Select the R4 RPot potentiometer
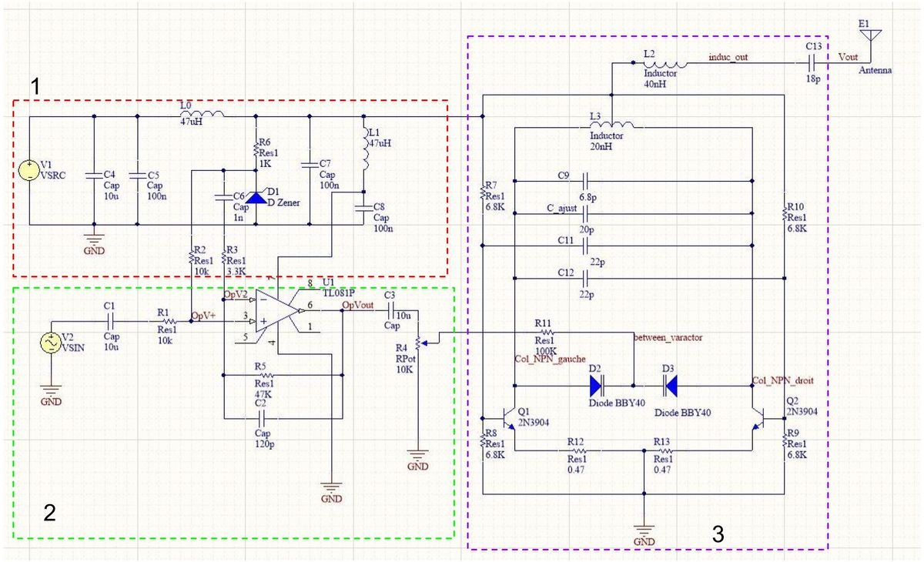 [417, 342]
